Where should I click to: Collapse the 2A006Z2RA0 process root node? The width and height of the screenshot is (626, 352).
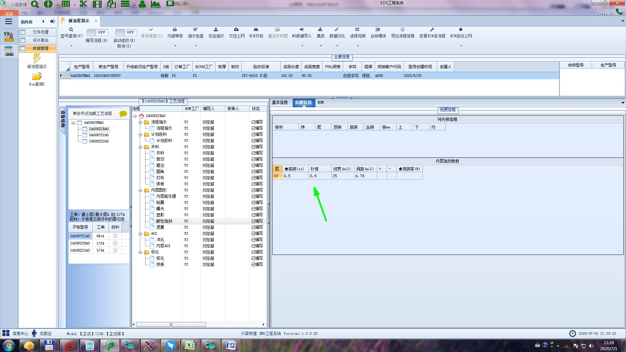(x=135, y=116)
